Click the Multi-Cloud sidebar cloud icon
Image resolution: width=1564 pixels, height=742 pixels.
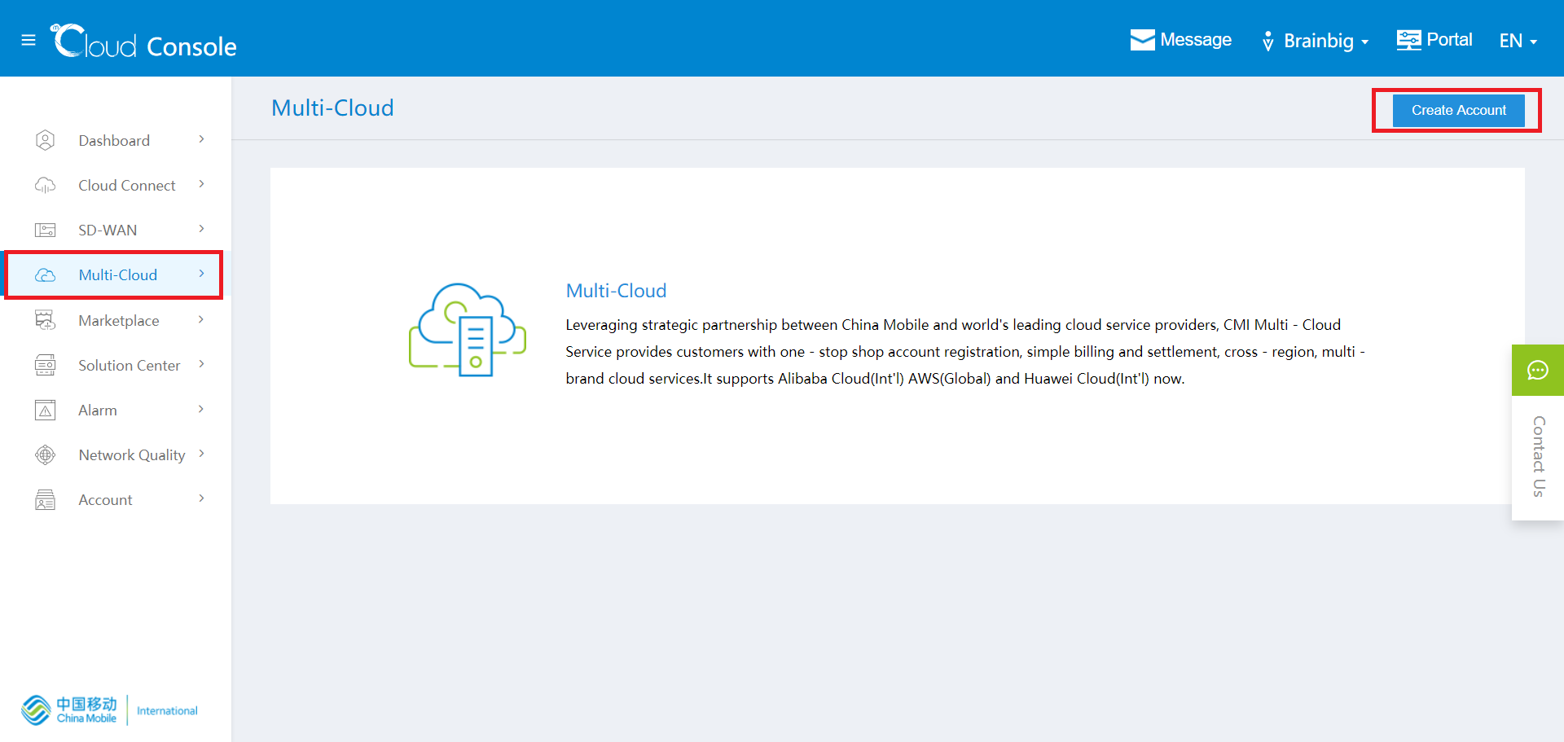(46, 275)
